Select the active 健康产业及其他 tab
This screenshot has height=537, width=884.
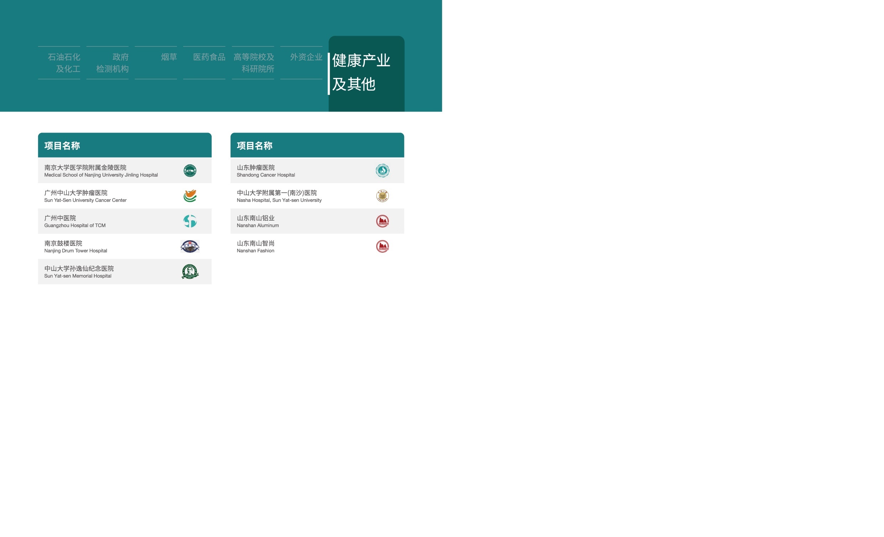pos(367,73)
